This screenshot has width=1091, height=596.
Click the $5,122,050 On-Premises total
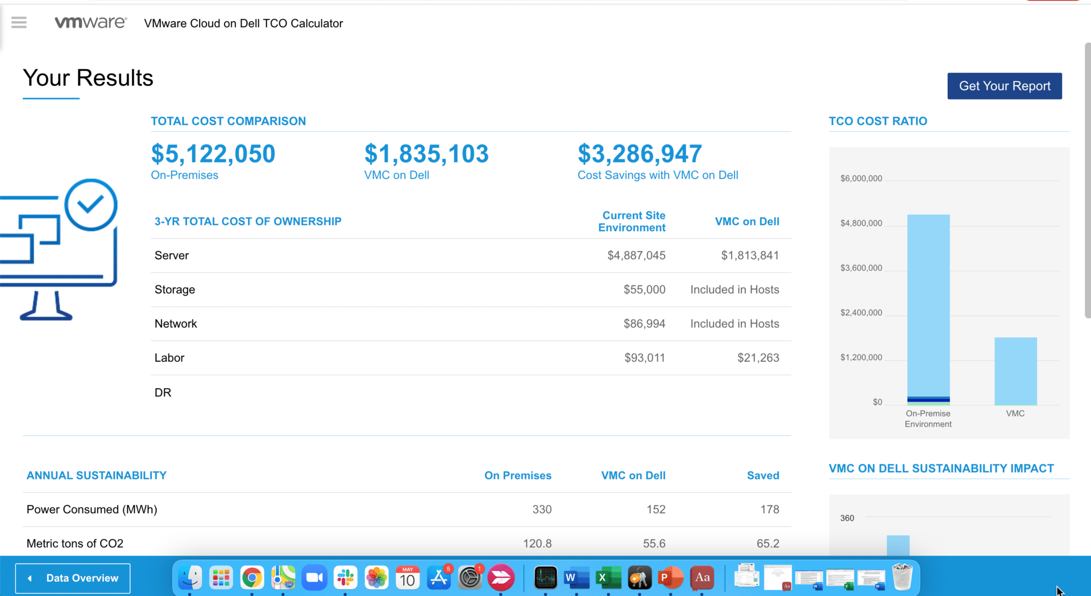[213, 154]
